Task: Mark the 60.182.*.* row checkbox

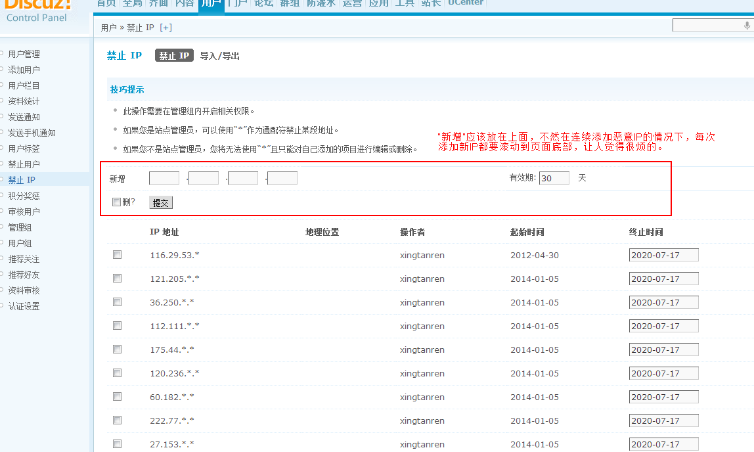Action: (x=118, y=396)
